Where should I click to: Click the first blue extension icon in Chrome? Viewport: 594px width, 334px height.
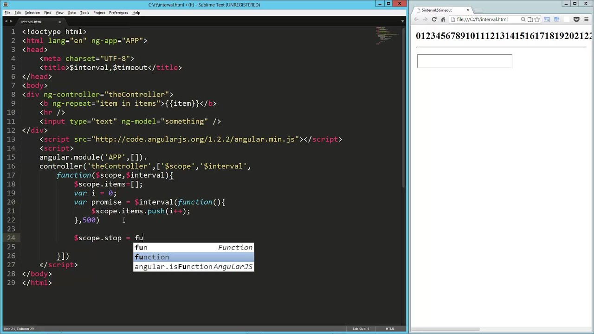pyautogui.click(x=547, y=19)
